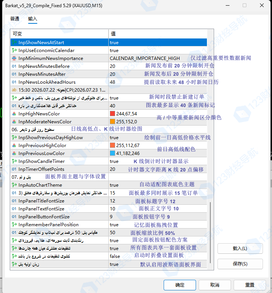Select the InpTimerOffsetPoints row name
Screen dimensions: 272x293
tap(41, 169)
